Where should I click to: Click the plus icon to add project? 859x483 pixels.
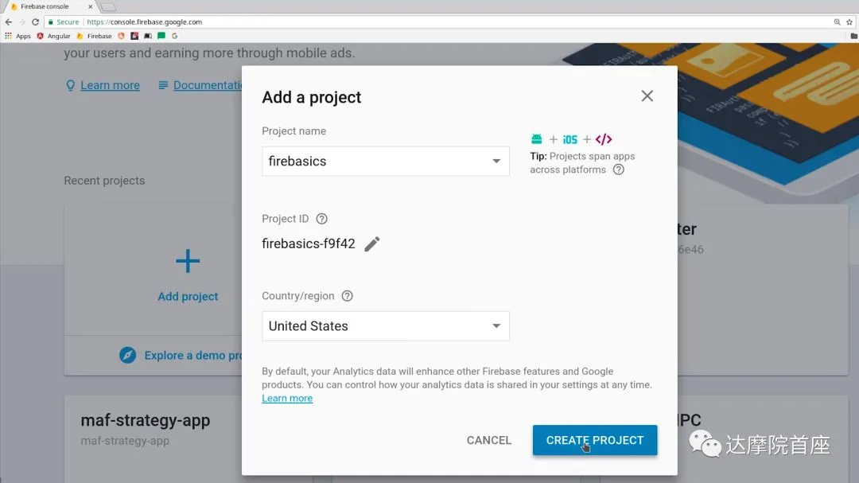[188, 261]
